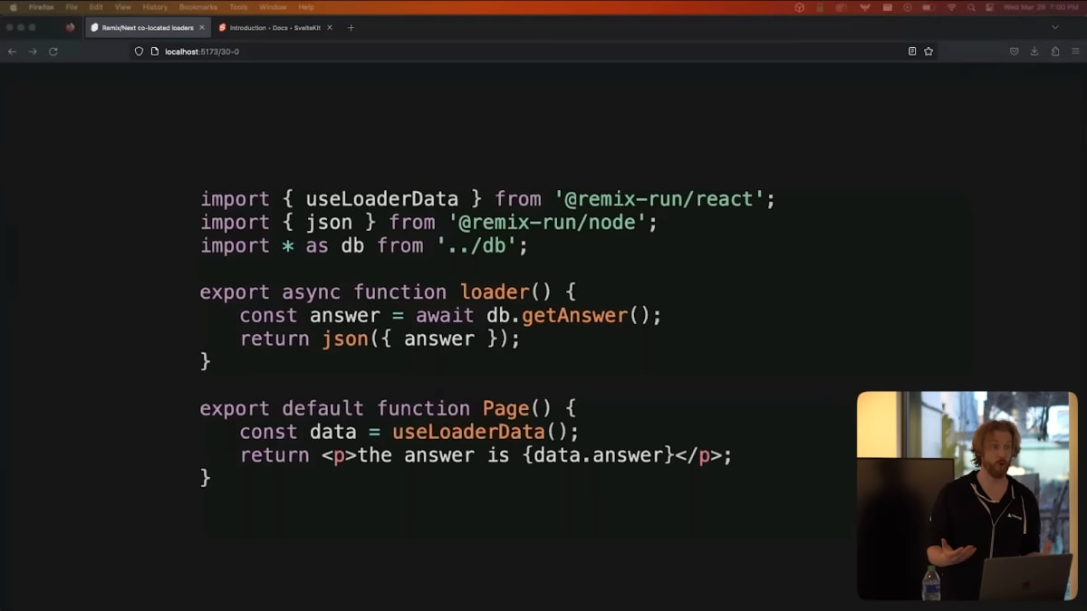Click the browser Back arrow

12,52
